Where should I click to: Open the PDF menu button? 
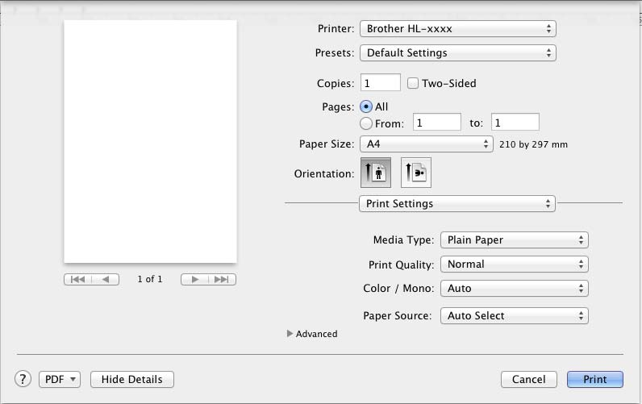60,379
